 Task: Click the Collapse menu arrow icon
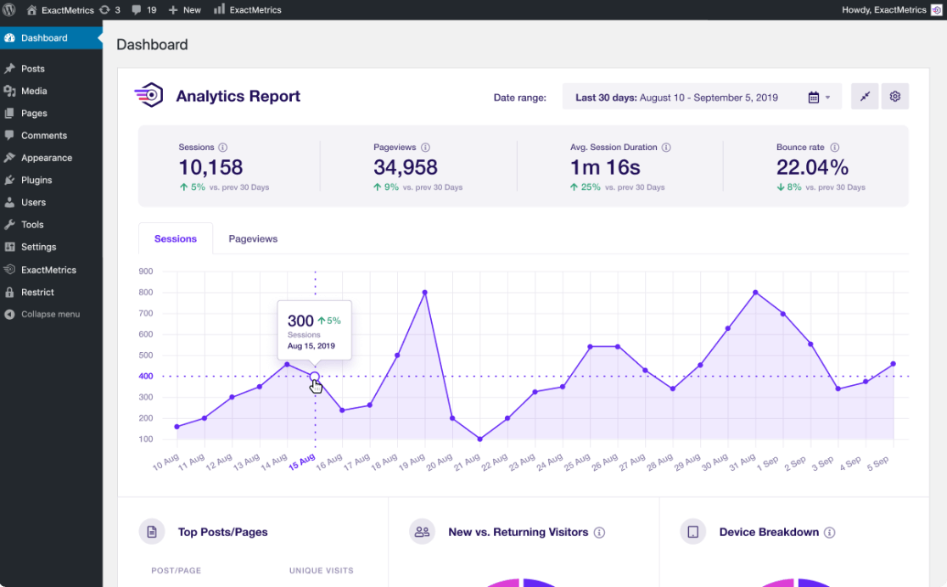9,314
